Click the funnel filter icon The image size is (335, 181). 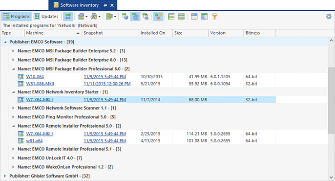click(x=215, y=17)
